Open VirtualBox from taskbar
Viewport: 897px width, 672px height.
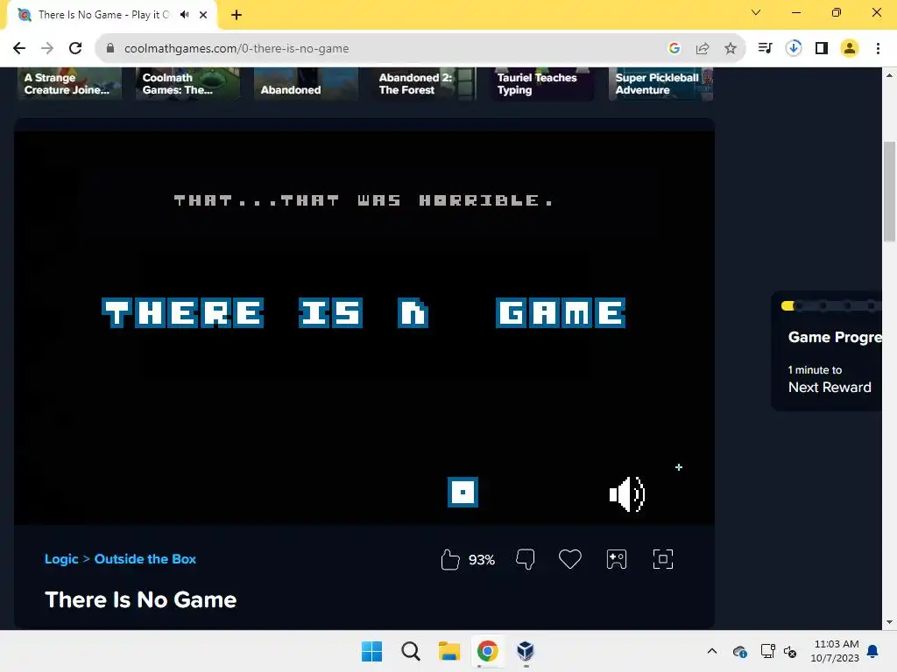(x=526, y=651)
